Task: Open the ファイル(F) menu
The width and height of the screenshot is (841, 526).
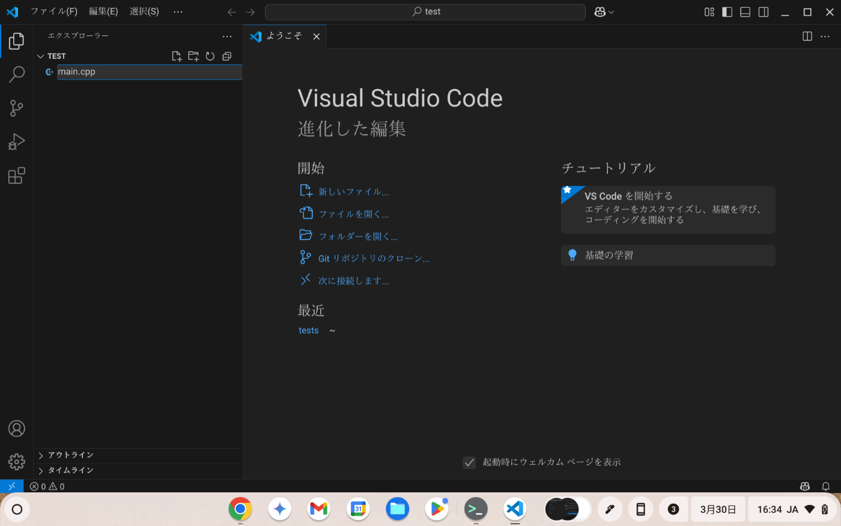Action: (54, 11)
